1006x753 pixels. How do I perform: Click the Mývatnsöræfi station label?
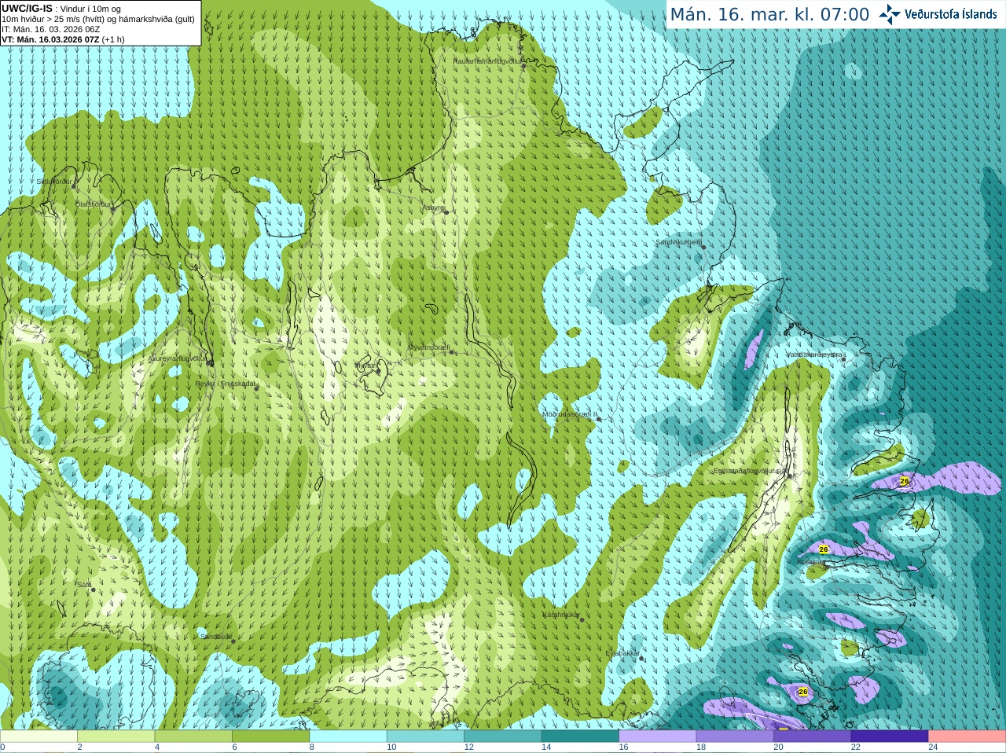coord(428,347)
